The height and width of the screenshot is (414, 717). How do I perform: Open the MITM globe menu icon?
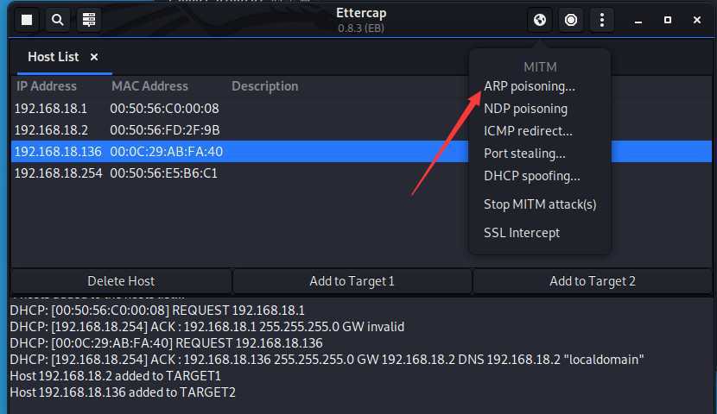(540, 20)
